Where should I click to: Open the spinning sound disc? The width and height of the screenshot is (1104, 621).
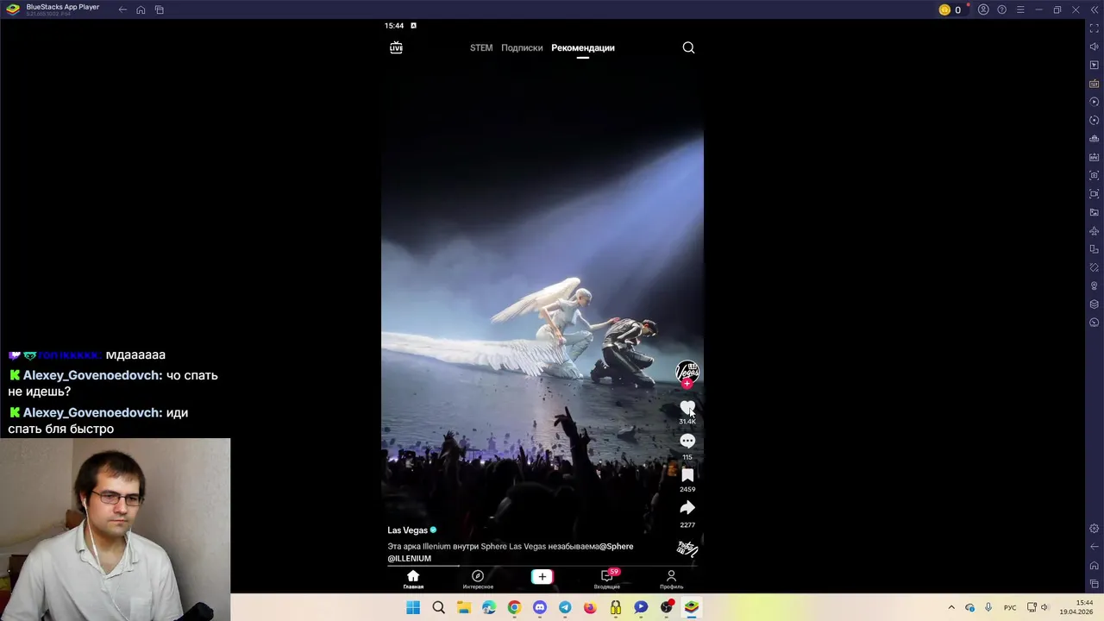click(x=687, y=548)
